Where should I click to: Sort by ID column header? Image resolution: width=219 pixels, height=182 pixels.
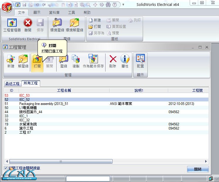tap(11, 91)
